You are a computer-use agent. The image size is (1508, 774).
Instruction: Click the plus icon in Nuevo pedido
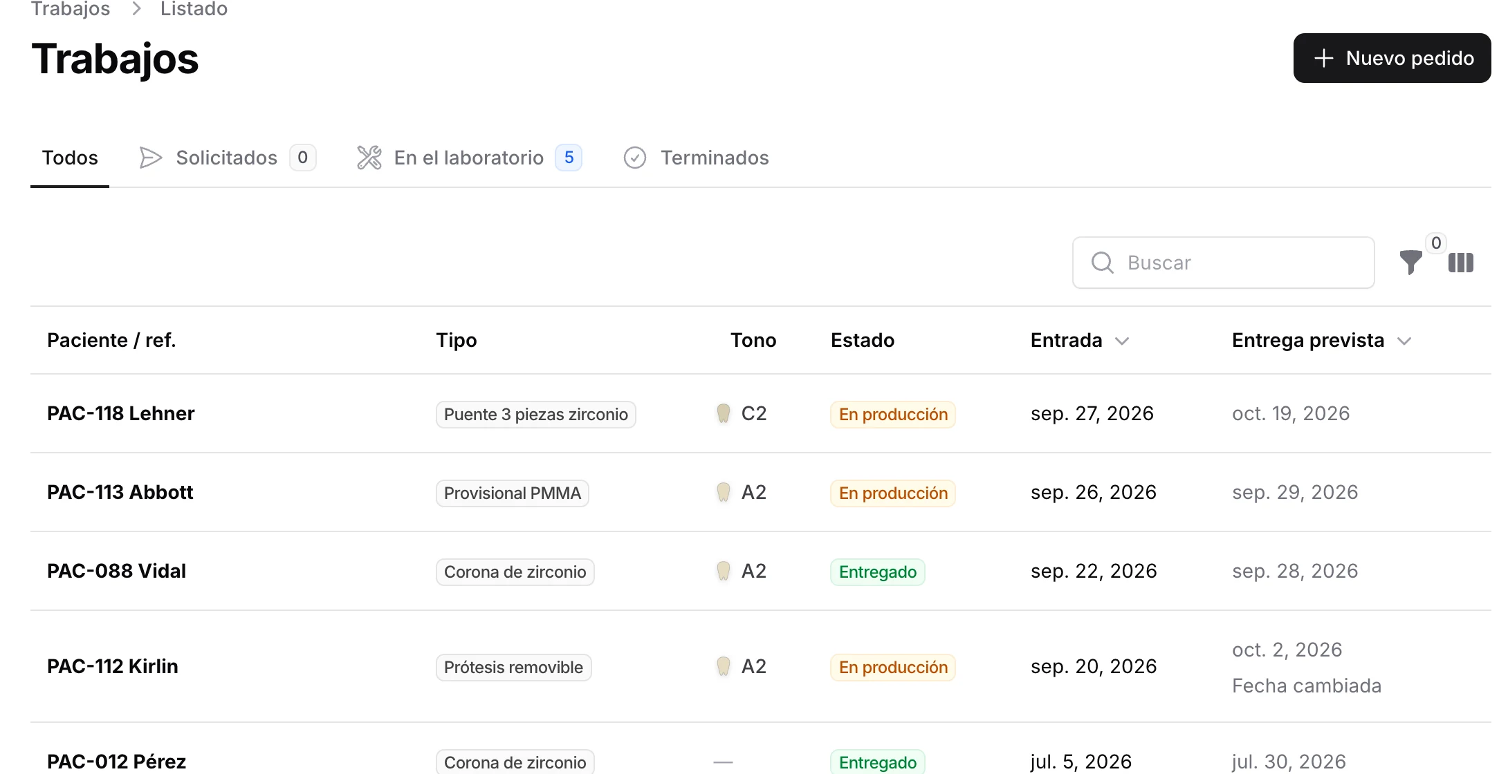pyautogui.click(x=1323, y=58)
